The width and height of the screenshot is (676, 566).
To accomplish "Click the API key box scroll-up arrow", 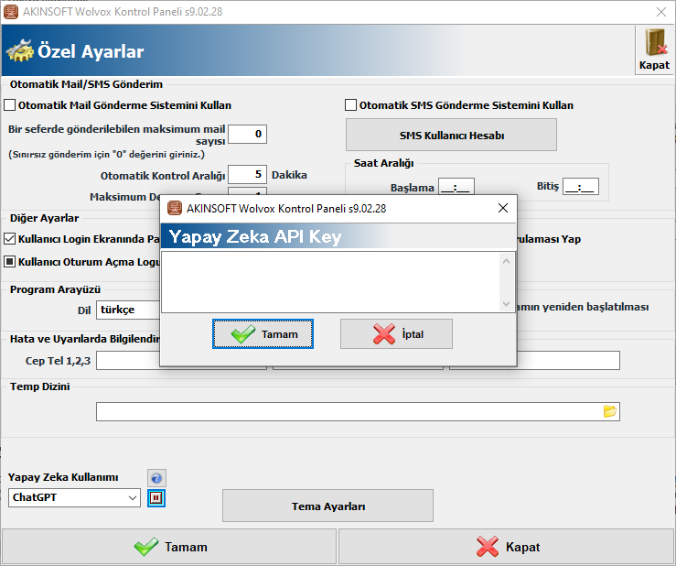I will (507, 261).
